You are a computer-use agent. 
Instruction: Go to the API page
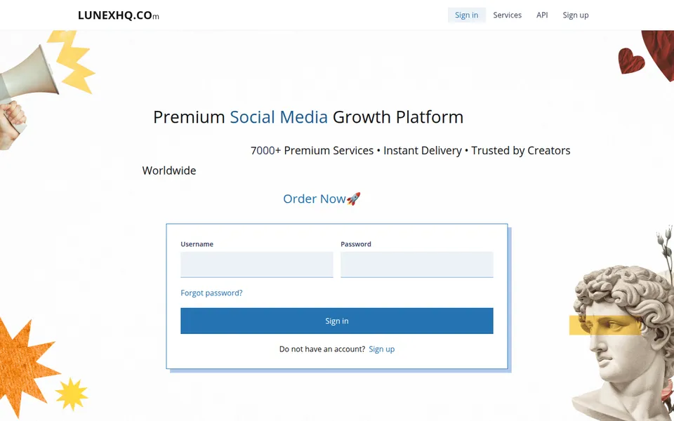point(542,15)
